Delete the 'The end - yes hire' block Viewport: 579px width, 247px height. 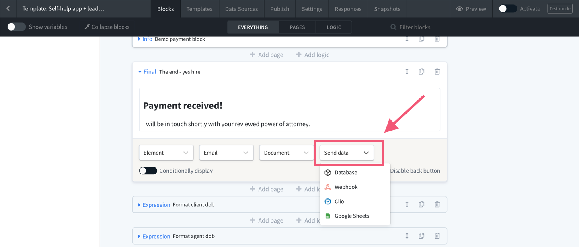pyautogui.click(x=437, y=72)
